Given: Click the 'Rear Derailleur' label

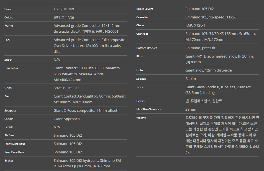Looking at the screenshot, I should [x=14, y=152].
